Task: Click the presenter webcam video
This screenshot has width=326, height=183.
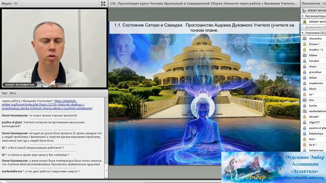Action: [x=54, y=48]
